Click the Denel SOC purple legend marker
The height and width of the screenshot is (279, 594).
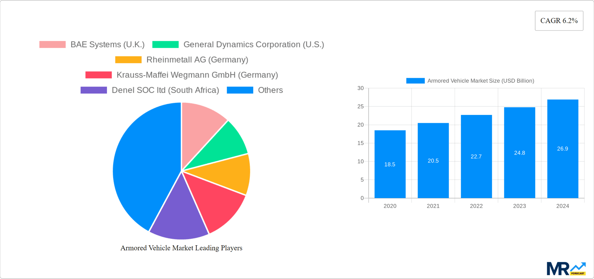coord(93,90)
